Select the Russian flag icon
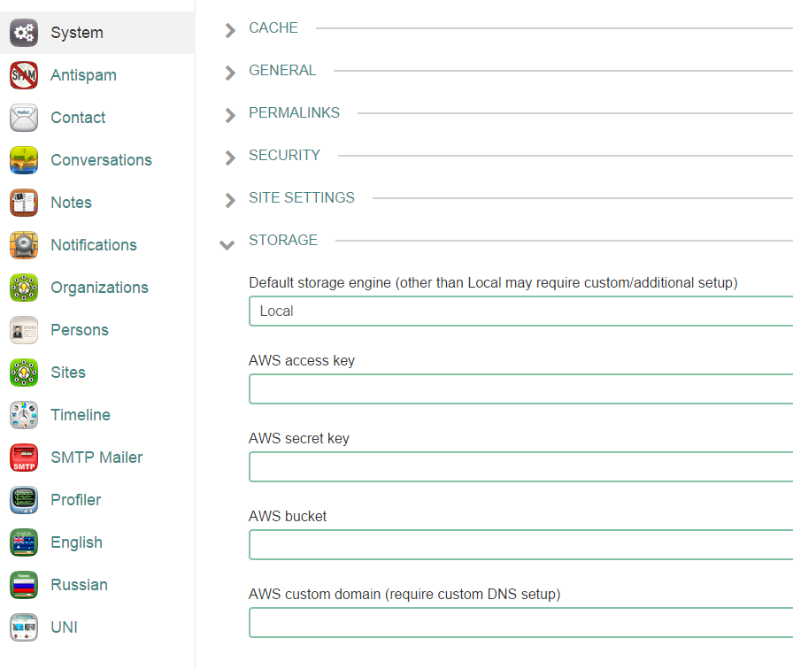Screen dimensions: 793x669 click(x=24, y=585)
